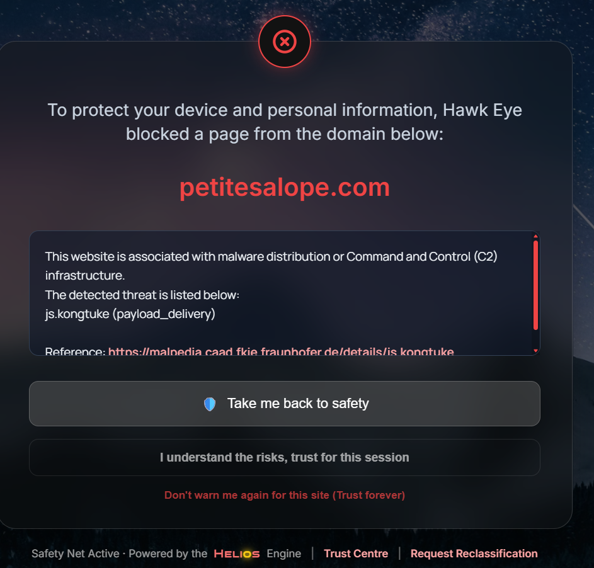
Task: Open the Malpedia reference link
Action: [281, 351]
